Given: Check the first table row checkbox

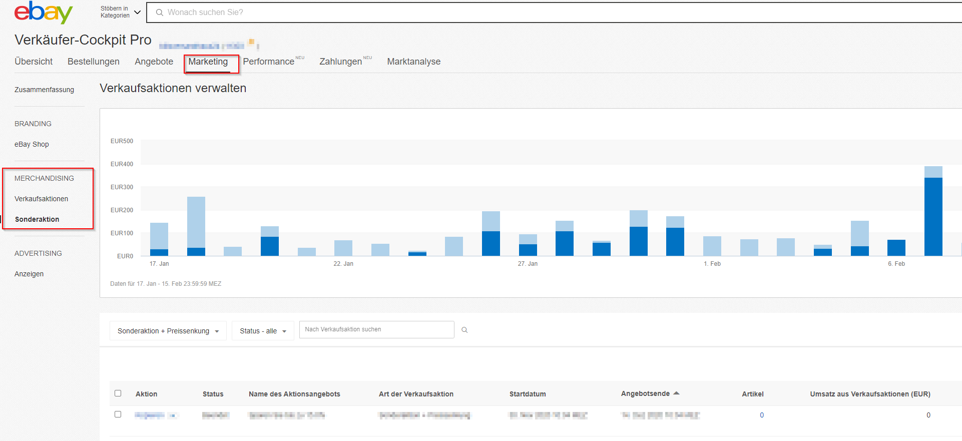Looking at the screenshot, I should (118, 414).
